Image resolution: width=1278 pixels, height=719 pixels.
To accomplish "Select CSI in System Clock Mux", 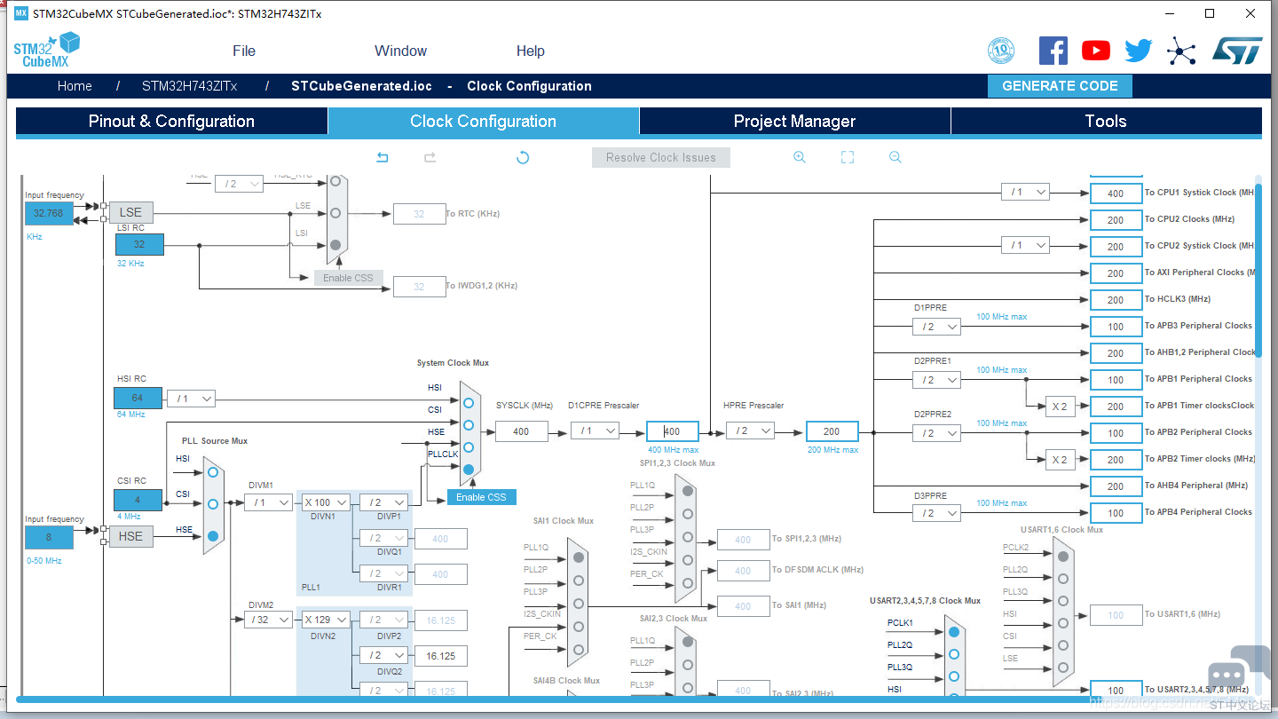I will [x=469, y=424].
